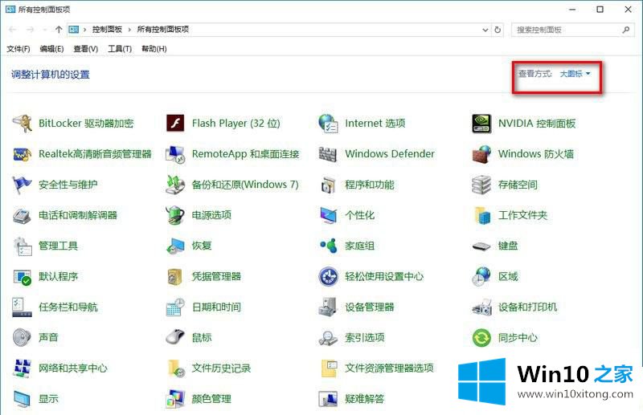Open the 电话和调制解调器 icon
643x415 pixels.
[23, 215]
